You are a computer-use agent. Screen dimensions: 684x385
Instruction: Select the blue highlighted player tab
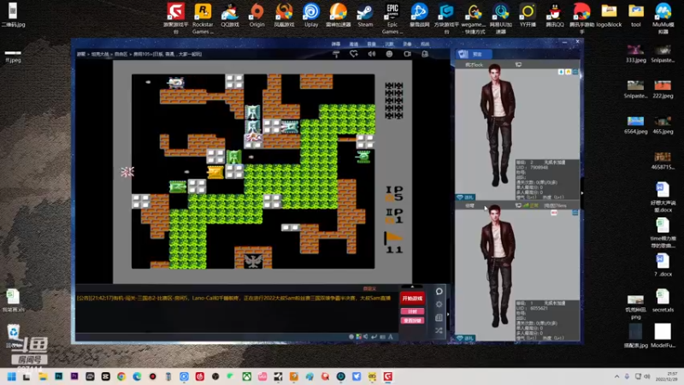(x=474, y=54)
